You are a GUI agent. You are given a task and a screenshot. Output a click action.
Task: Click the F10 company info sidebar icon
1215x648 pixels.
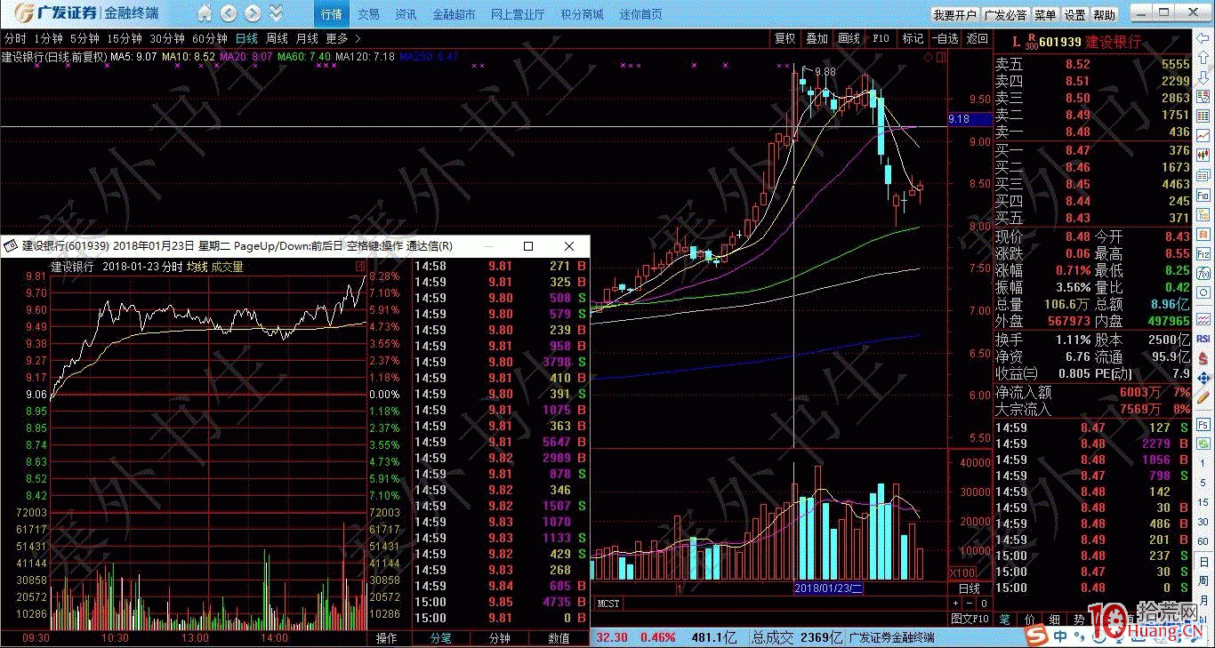coord(1203,194)
